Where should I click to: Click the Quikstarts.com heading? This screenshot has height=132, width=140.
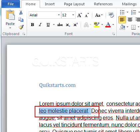click(x=57, y=85)
